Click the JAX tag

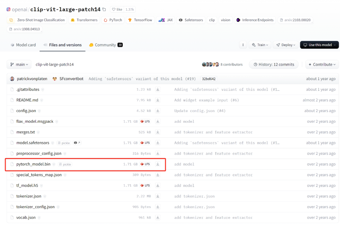[166, 20]
